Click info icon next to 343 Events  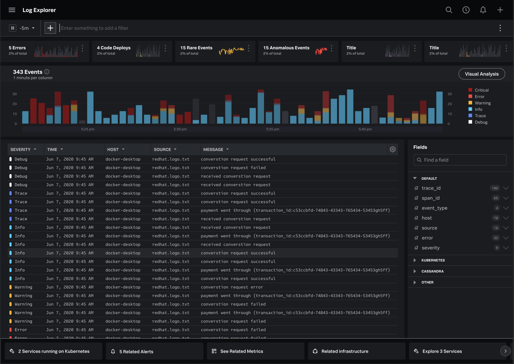[47, 72]
